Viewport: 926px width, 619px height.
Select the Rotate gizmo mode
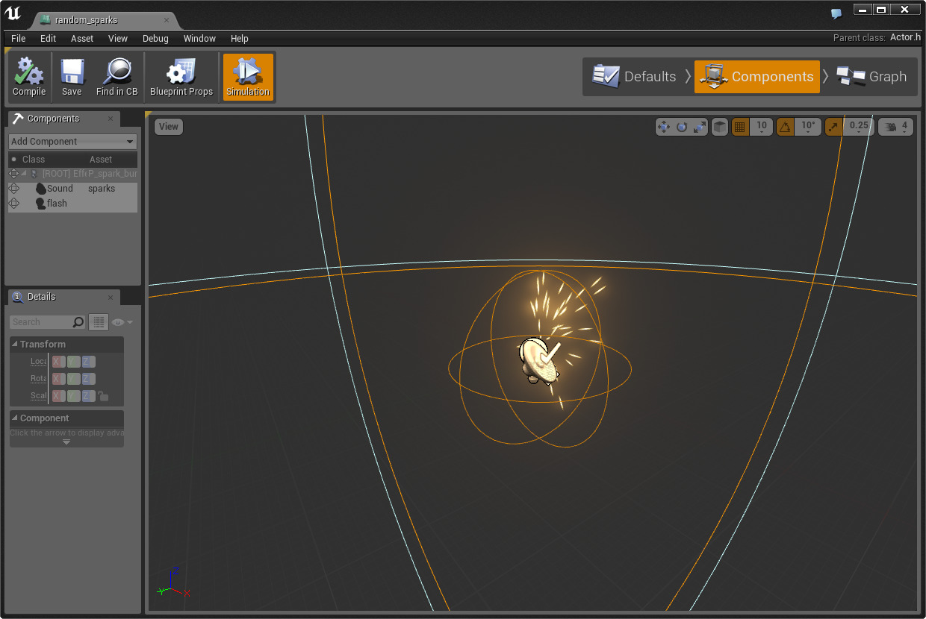point(682,127)
